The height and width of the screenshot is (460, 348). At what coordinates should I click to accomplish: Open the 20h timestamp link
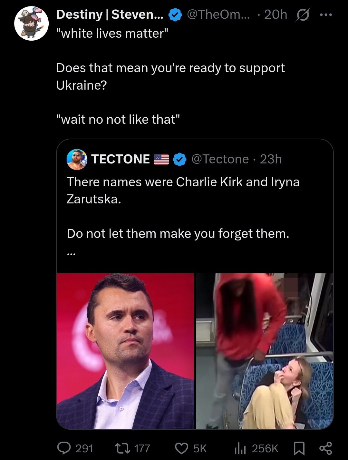click(275, 15)
